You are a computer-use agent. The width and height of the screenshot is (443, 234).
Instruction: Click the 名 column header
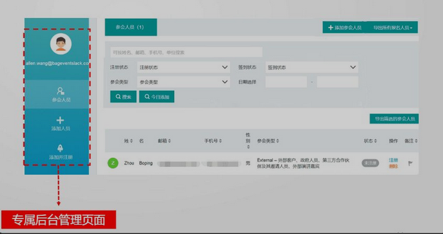click(141, 141)
